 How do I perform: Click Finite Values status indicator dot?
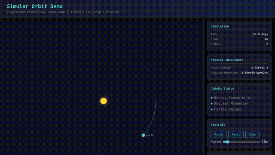(x=212, y=109)
